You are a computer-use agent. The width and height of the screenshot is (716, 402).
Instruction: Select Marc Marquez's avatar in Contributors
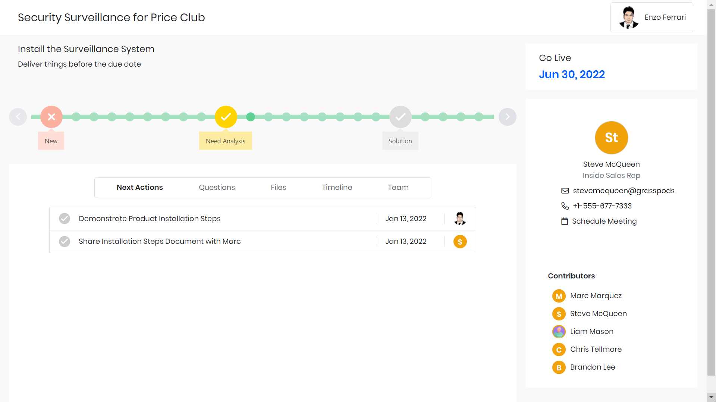click(559, 296)
